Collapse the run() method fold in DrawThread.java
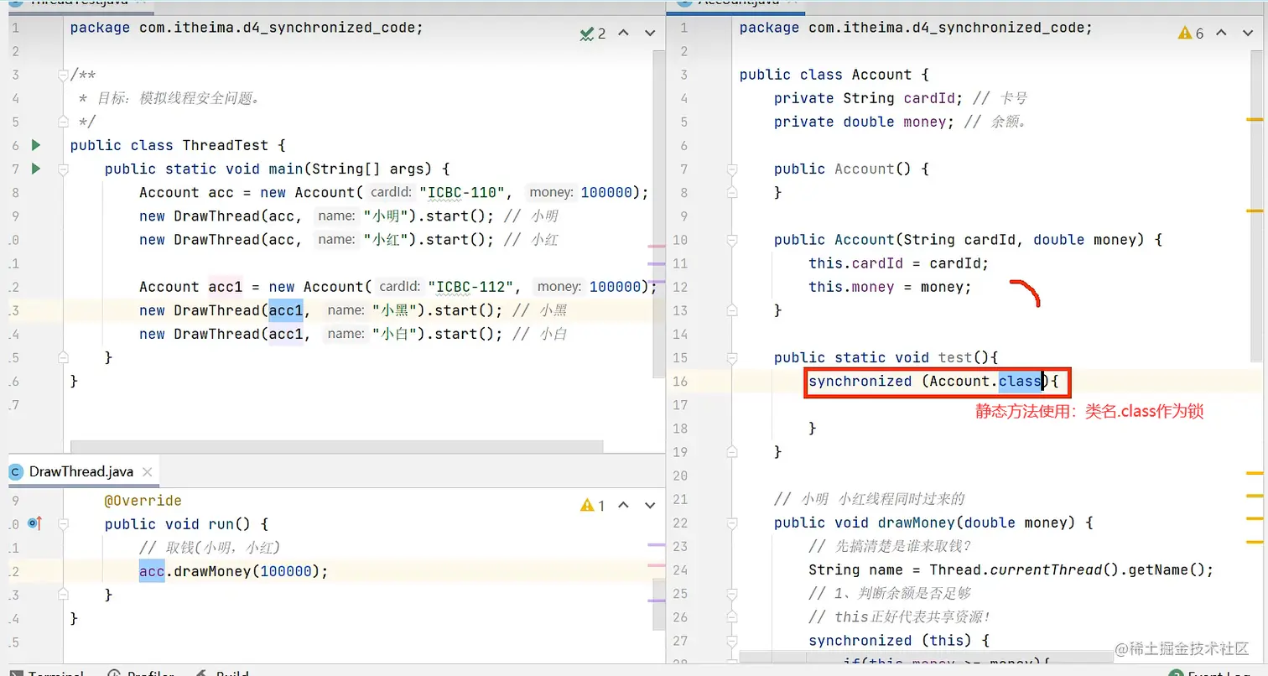The image size is (1268, 676). [63, 523]
